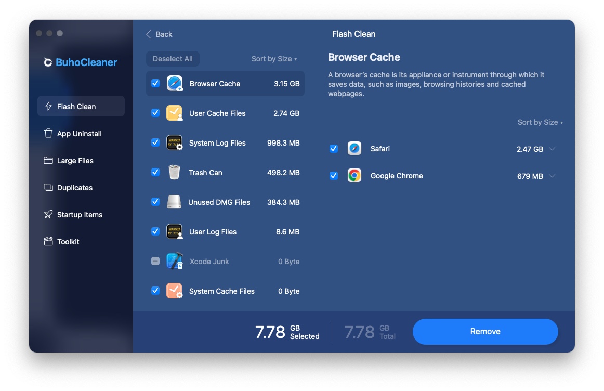Uncheck the System Cache Files checkbox
The height and width of the screenshot is (391, 604).
[155, 291]
